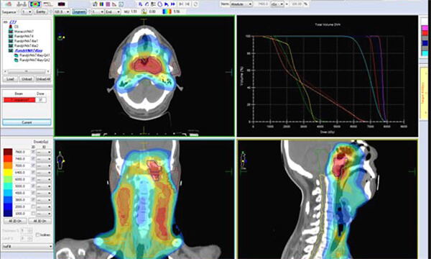Open the yellow vertical side tab at right
The image size is (431, 259).
pyautogui.click(x=424, y=94)
